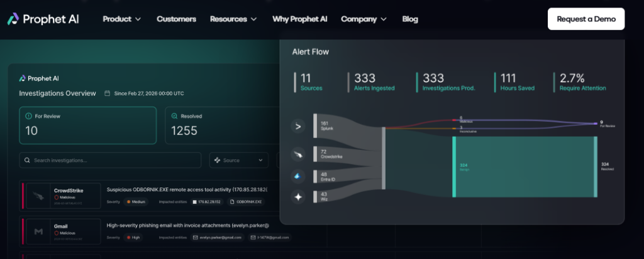644x259 pixels.
Task: Click the 11 Sources metric
Action: 308,82
